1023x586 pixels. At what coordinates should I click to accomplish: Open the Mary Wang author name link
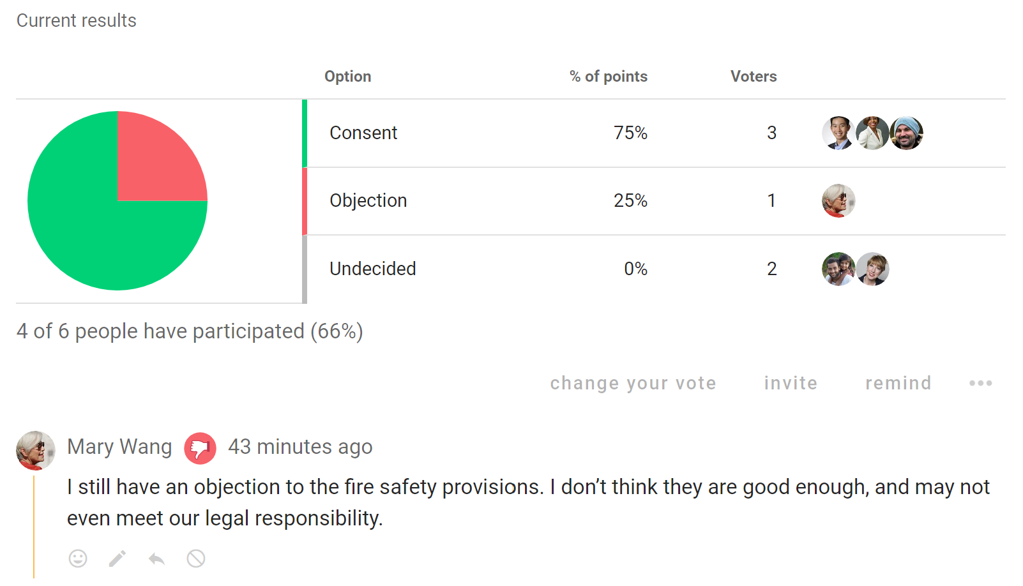click(x=119, y=447)
